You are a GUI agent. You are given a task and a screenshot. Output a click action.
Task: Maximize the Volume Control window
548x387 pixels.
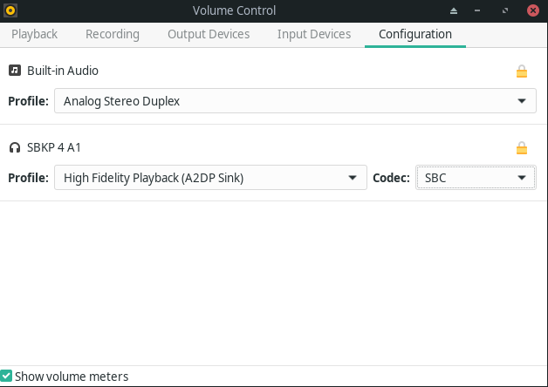click(505, 11)
